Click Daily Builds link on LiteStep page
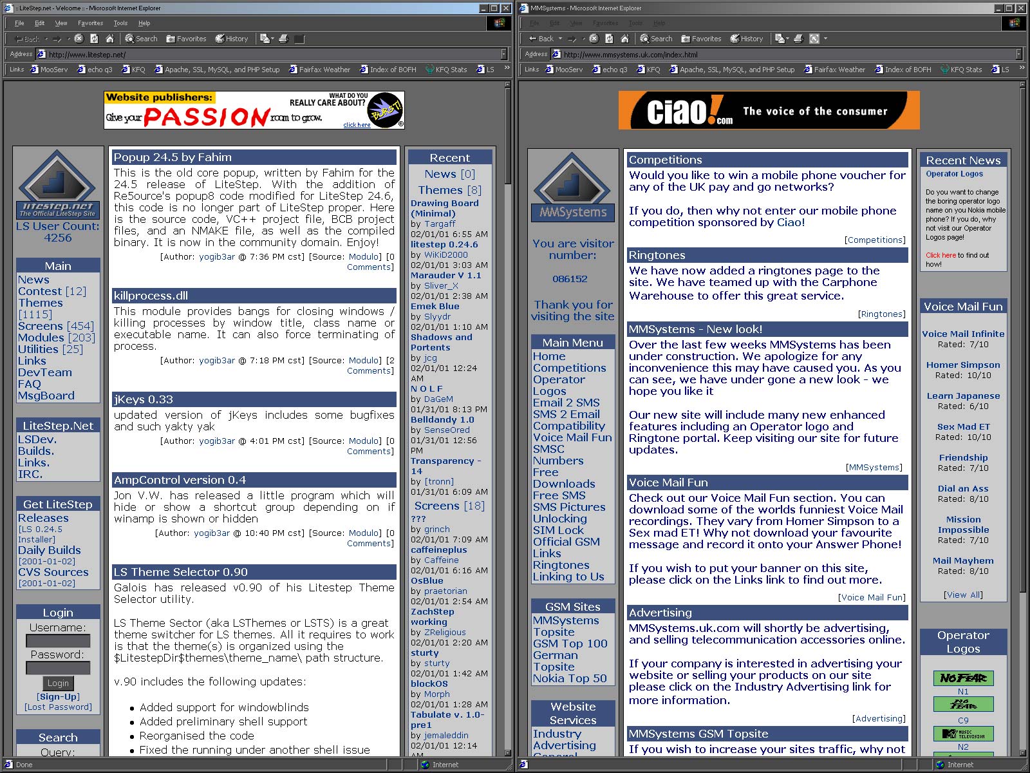This screenshot has width=1030, height=773. (x=50, y=550)
